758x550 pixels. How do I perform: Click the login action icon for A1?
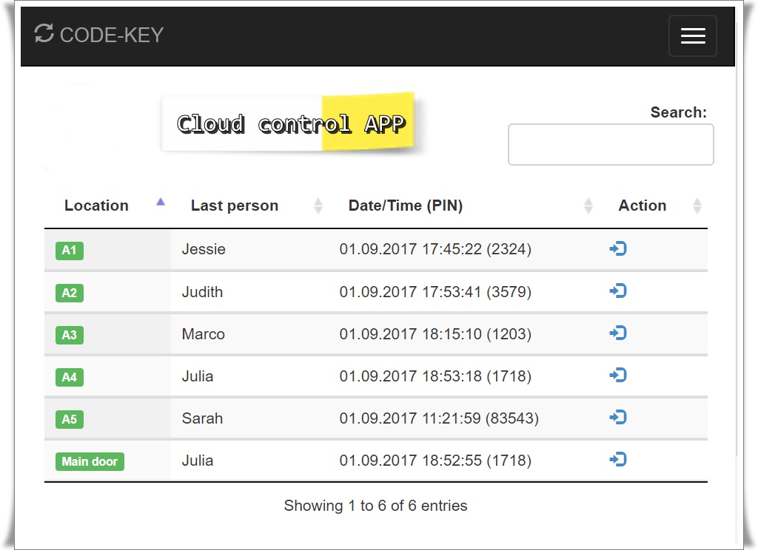coord(618,249)
